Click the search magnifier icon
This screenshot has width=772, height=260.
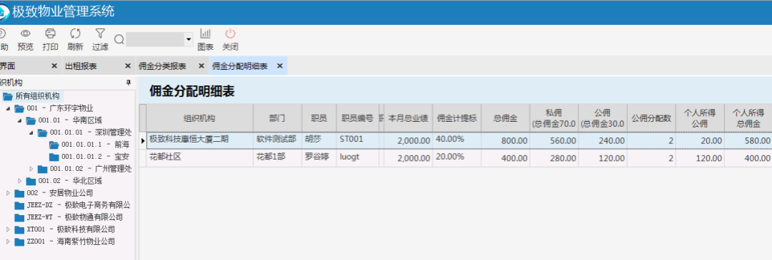119,39
